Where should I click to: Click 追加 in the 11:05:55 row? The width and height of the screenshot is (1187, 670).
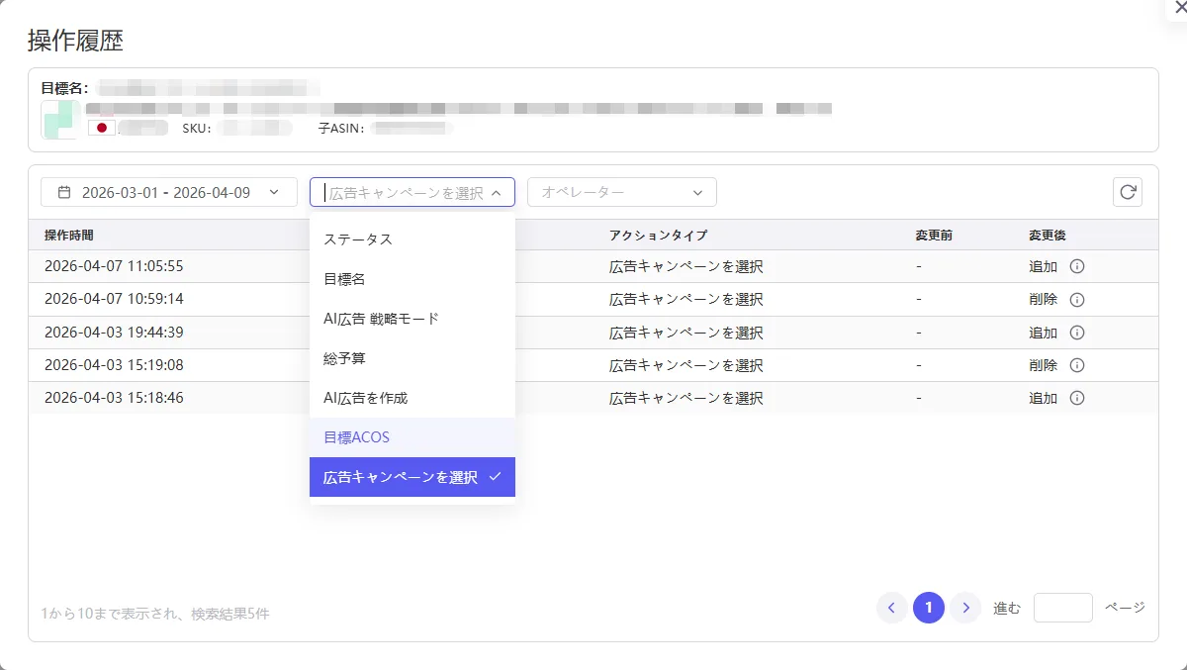coord(1043,266)
